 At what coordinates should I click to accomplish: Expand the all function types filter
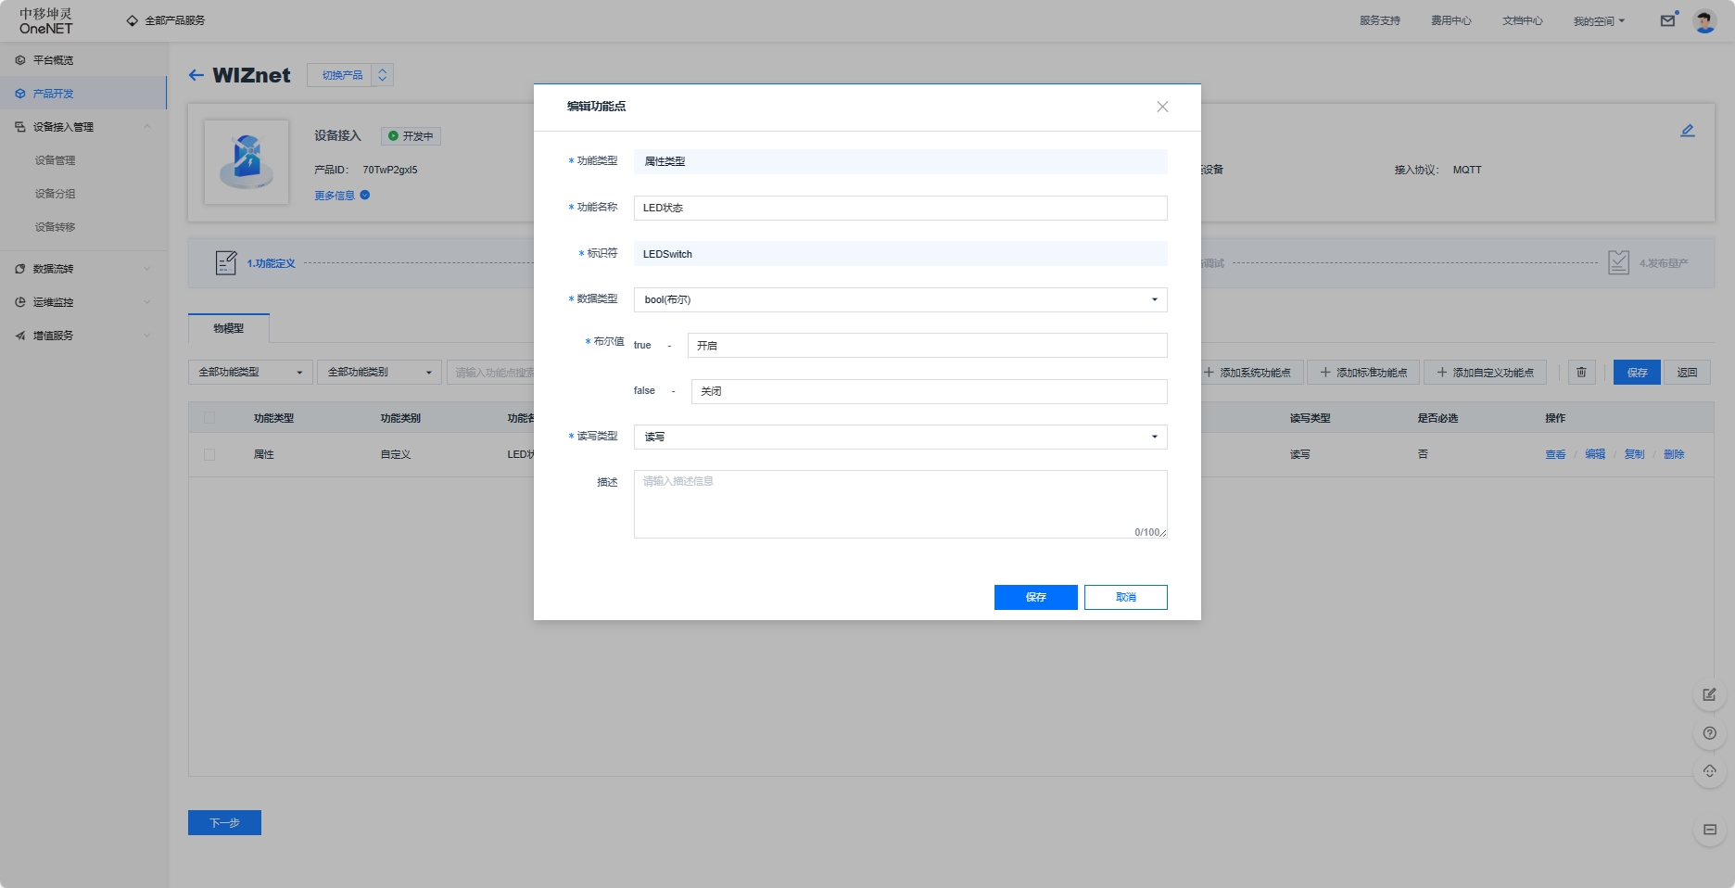click(x=250, y=373)
